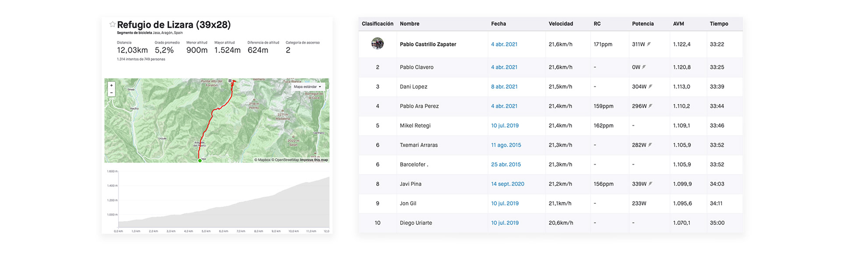
Task: Open Mikel Retegi's 10 jul. 2019 activity
Action: [505, 126]
